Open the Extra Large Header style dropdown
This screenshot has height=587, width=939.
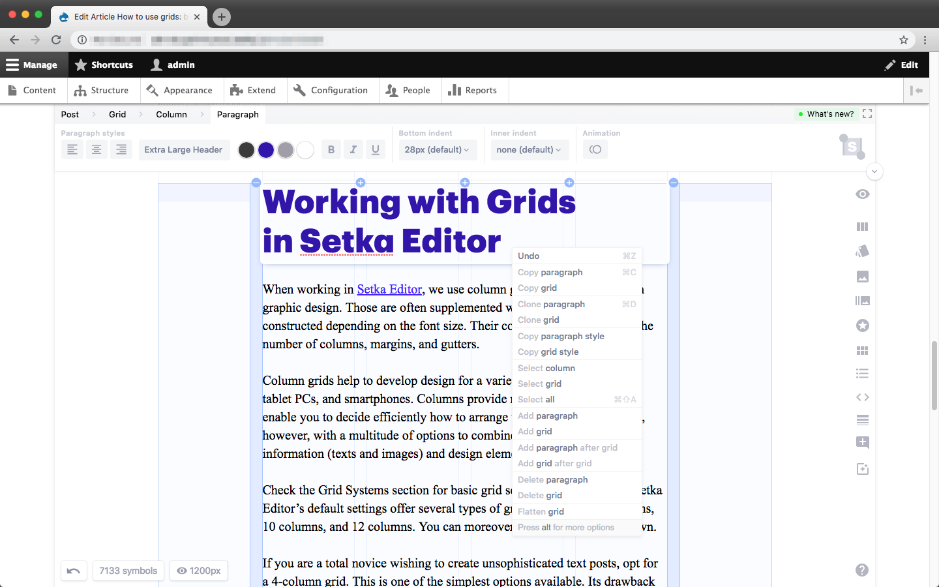click(x=184, y=149)
